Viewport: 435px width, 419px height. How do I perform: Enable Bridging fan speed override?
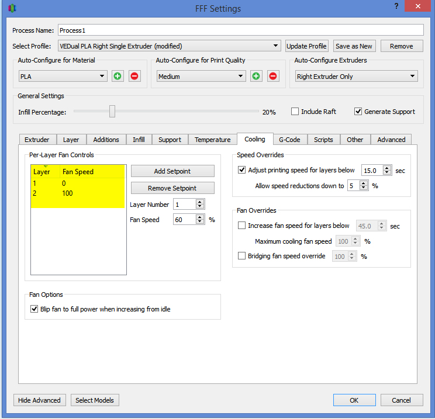pos(242,256)
